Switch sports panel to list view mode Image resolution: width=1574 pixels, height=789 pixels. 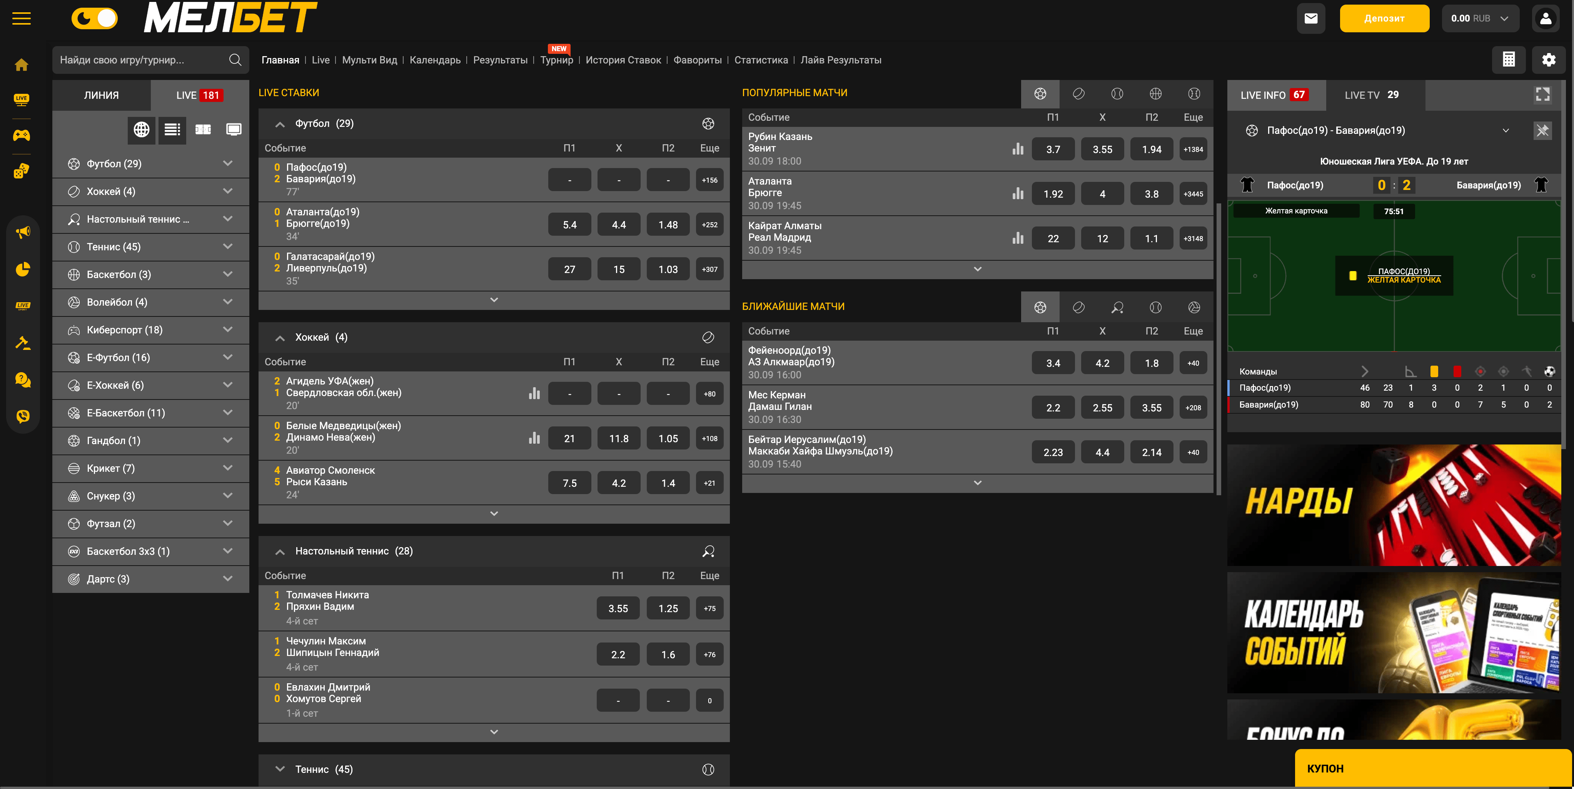(x=172, y=130)
